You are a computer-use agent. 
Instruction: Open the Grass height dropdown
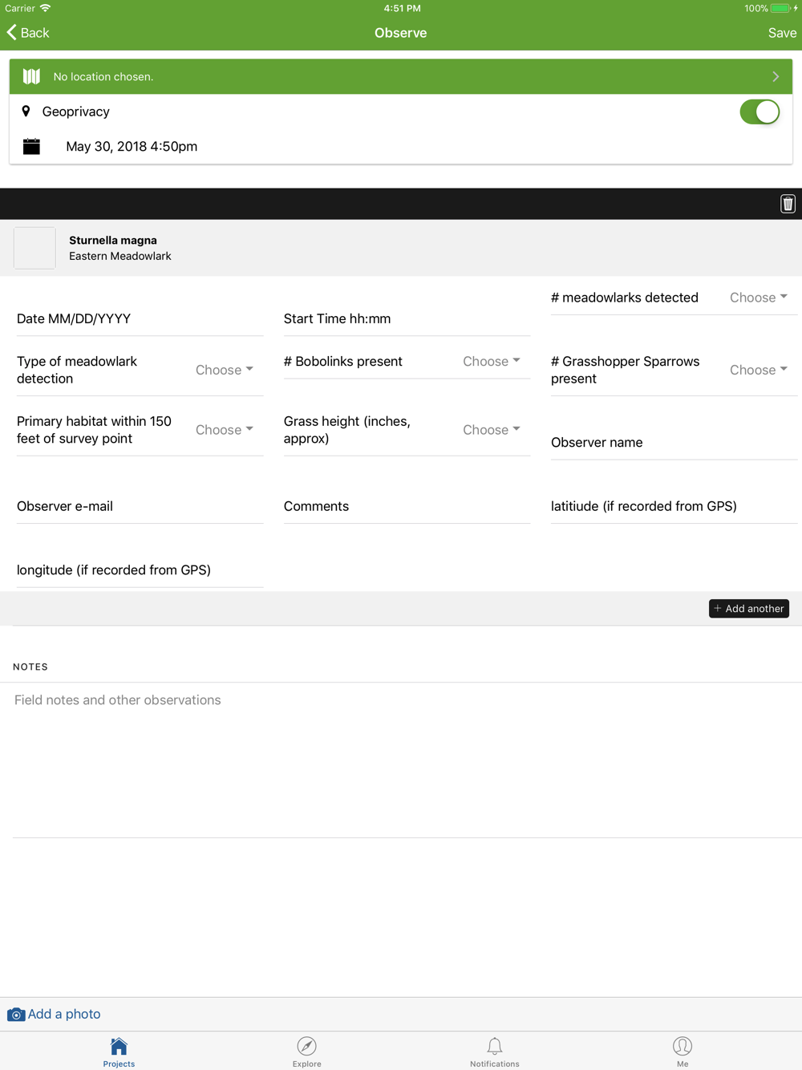point(491,430)
